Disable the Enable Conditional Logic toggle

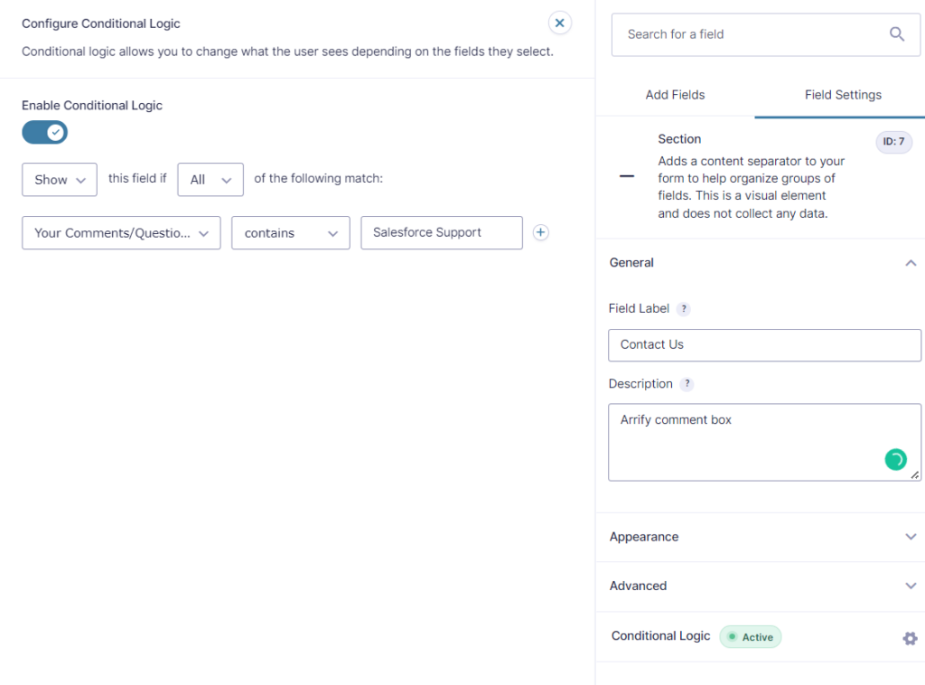pyautogui.click(x=45, y=133)
